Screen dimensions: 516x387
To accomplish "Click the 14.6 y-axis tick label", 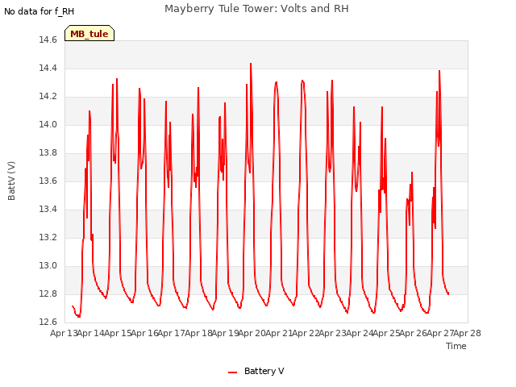I will coord(48,40).
